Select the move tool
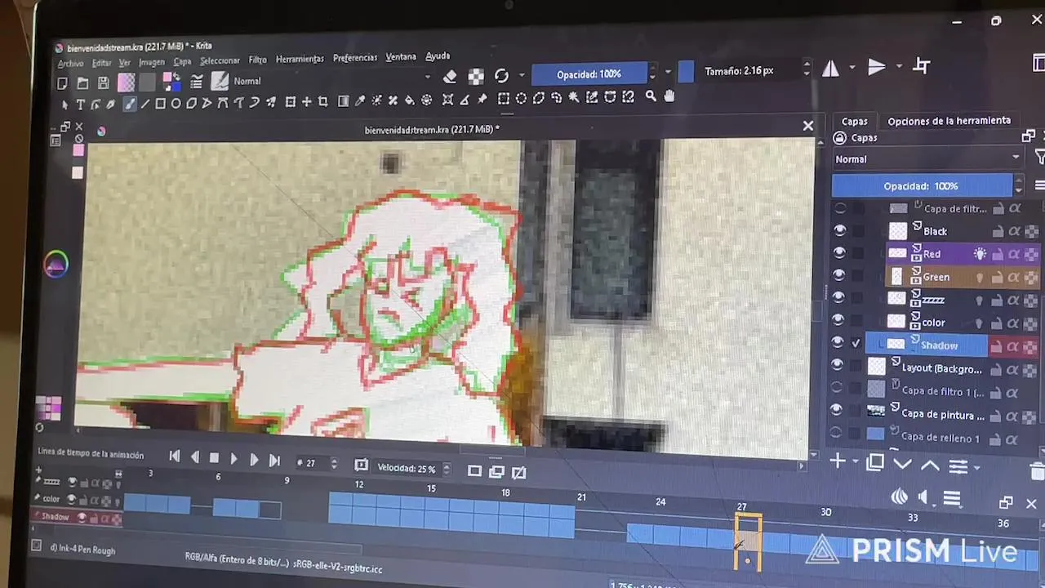This screenshot has height=588, width=1045. coord(306,102)
